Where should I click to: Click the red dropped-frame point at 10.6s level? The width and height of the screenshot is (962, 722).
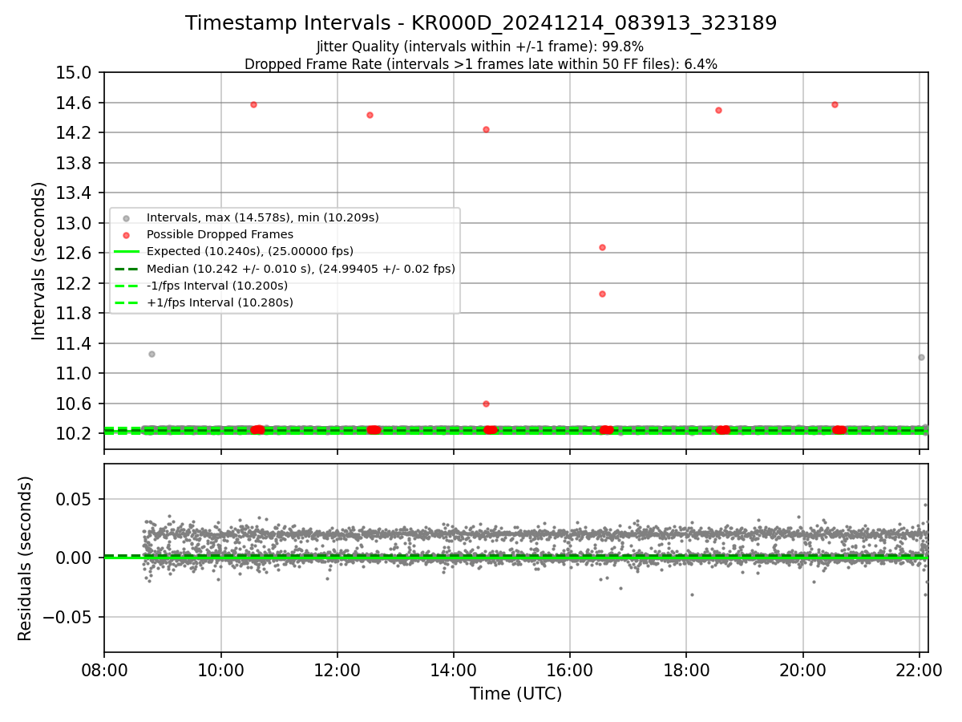(x=486, y=404)
